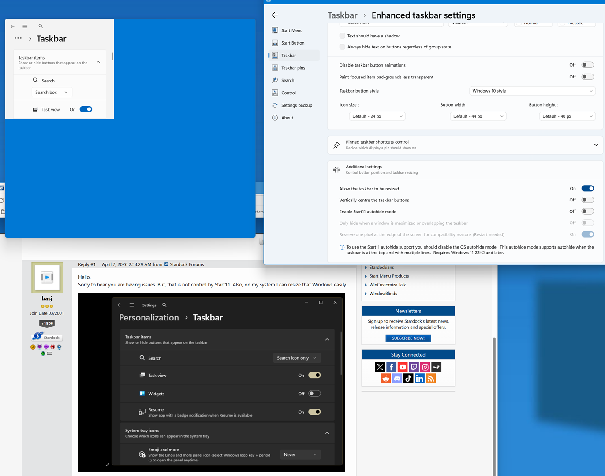Open the Facebook social icon
605x476 pixels.
point(391,367)
